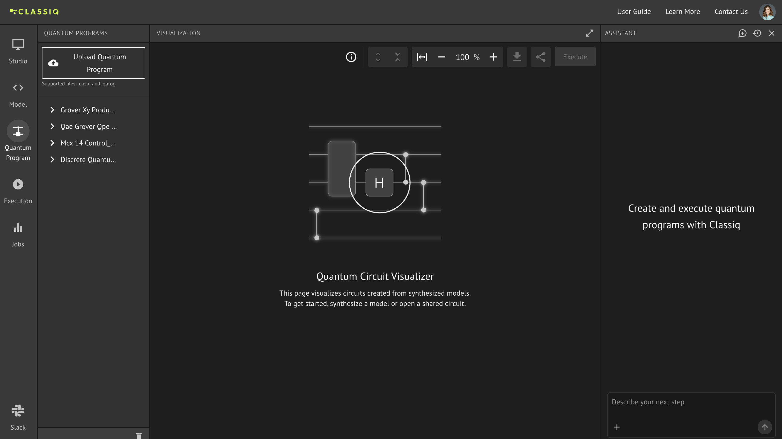Viewport: 782px width, 439px height.
Task: Open the User Guide link
Action: pyautogui.click(x=634, y=12)
